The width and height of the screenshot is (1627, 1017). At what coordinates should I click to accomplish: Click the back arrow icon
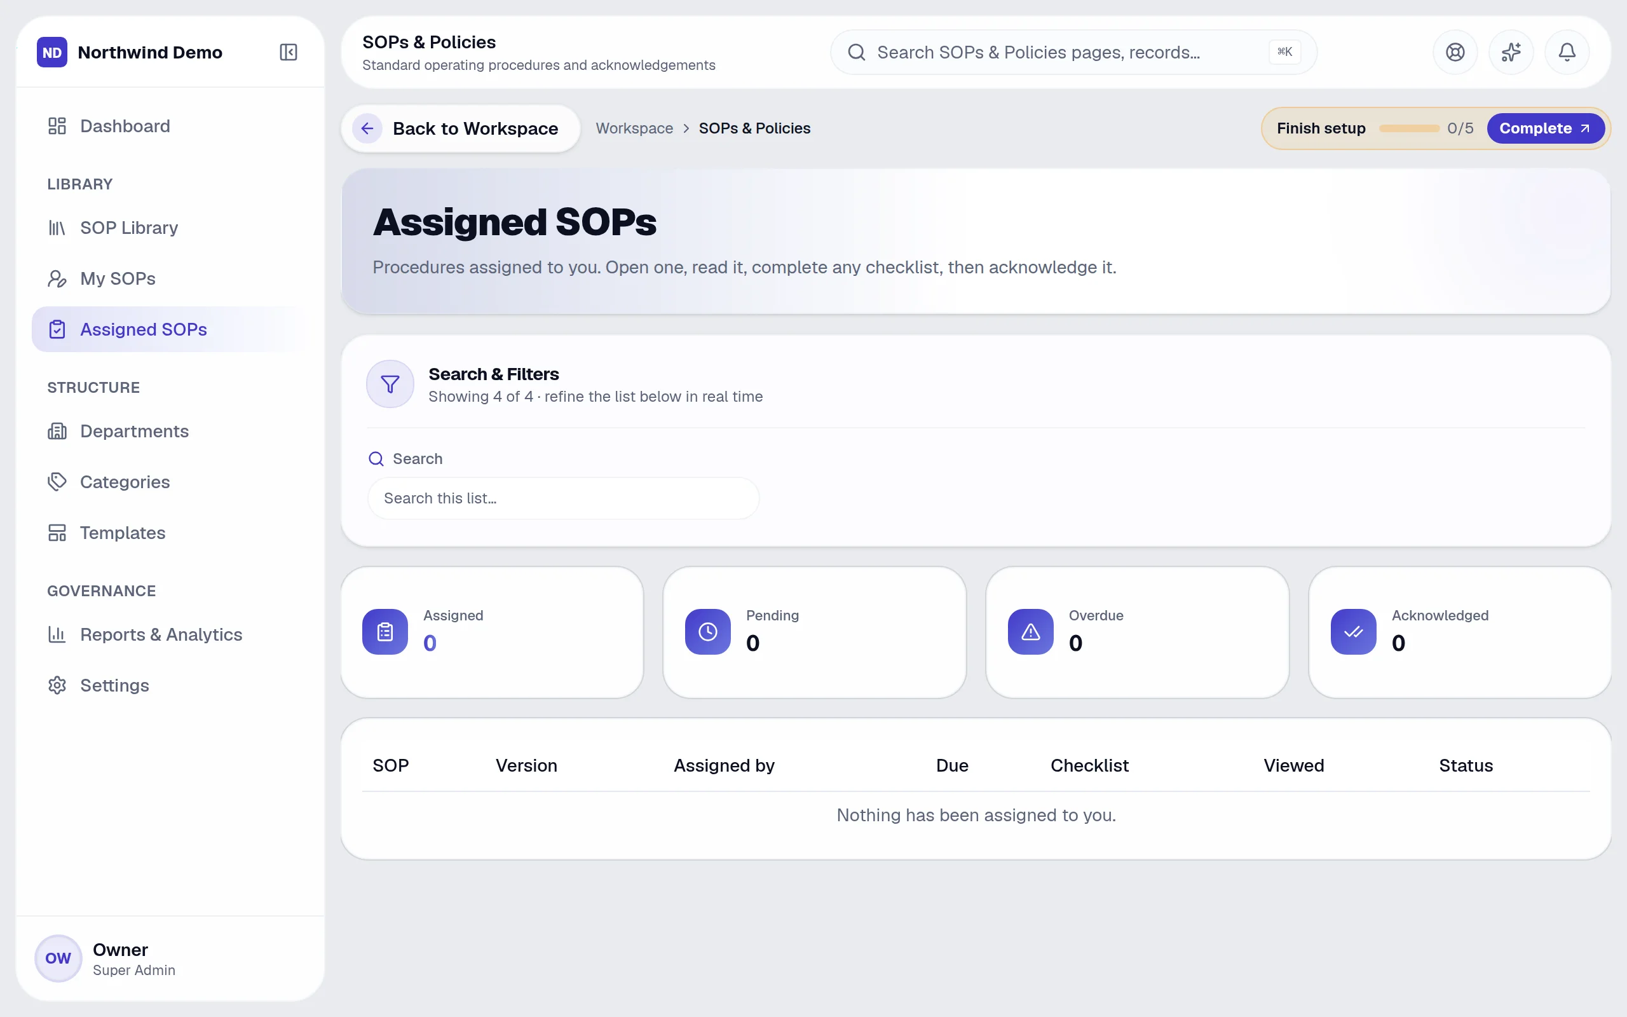pyautogui.click(x=367, y=128)
